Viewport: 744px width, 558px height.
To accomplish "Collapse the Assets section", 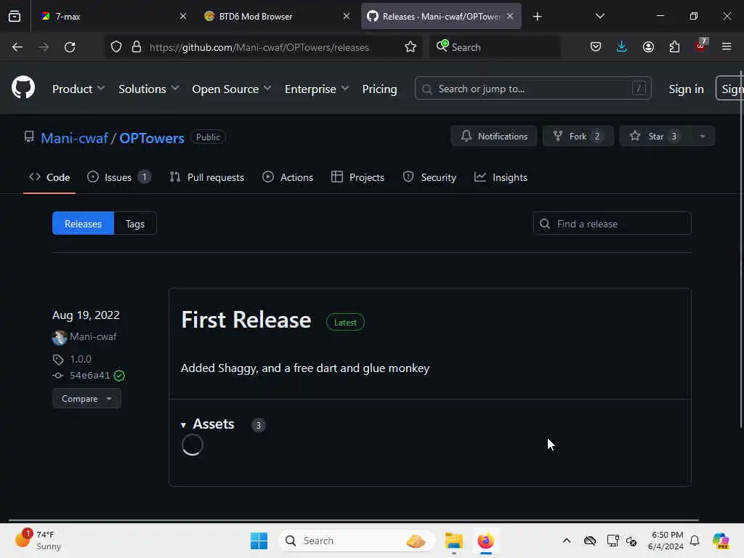I will coord(208,424).
